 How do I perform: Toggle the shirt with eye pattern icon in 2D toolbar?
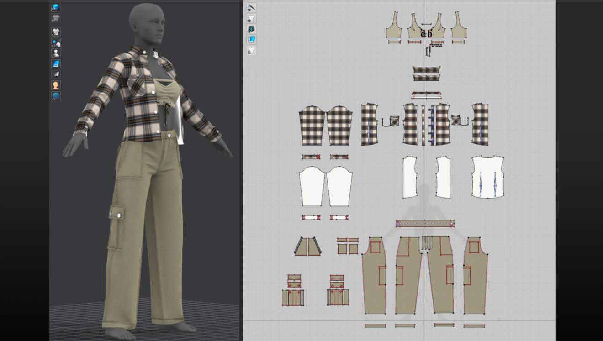tap(251, 18)
